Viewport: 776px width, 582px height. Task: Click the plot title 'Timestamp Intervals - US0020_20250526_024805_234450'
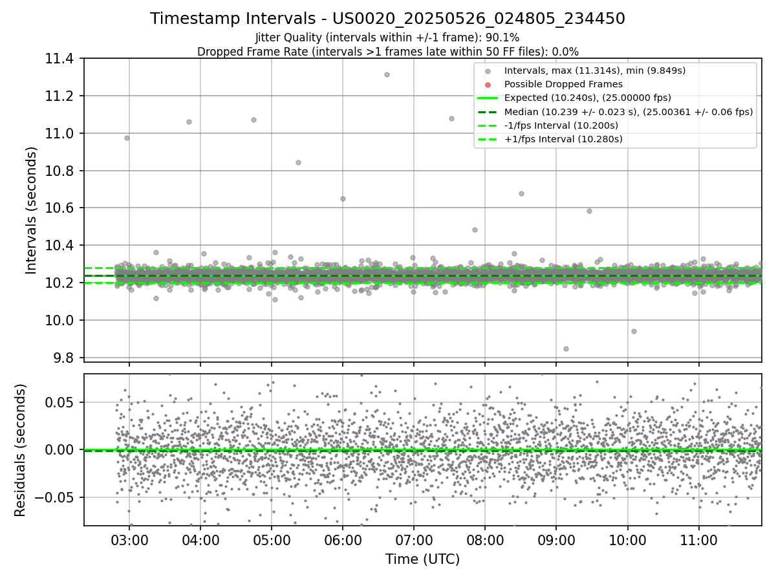point(387,19)
